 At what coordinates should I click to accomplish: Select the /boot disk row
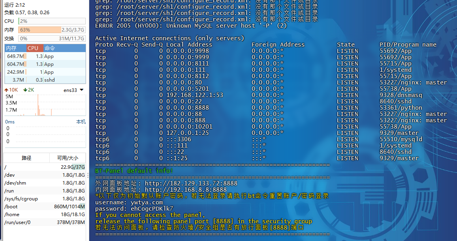45,206
